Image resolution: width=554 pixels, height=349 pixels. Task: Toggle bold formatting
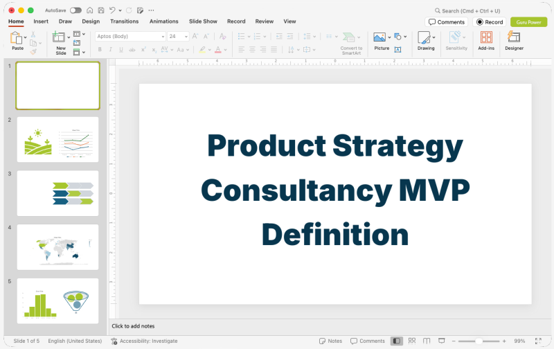click(100, 50)
